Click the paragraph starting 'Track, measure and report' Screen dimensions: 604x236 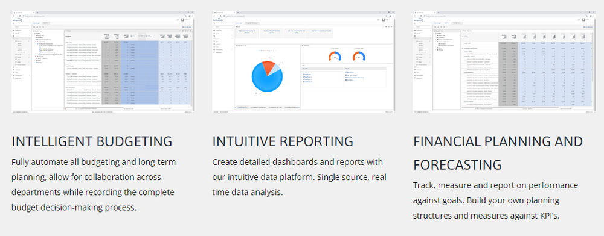496,200
